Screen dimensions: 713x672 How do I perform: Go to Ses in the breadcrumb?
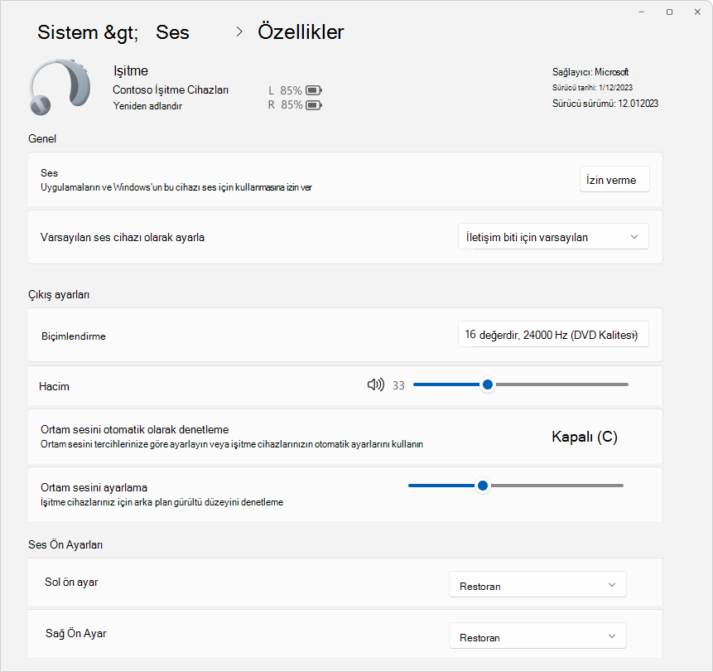pyautogui.click(x=172, y=32)
